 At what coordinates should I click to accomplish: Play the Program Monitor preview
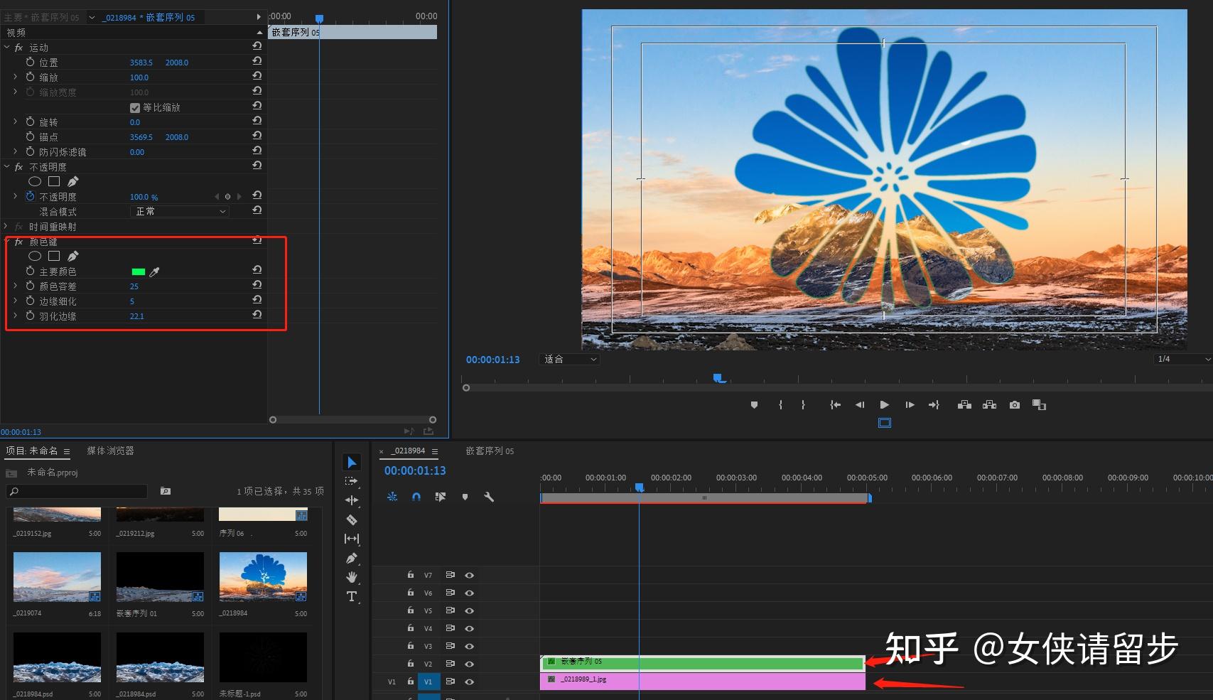pyautogui.click(x=885, y=405)
